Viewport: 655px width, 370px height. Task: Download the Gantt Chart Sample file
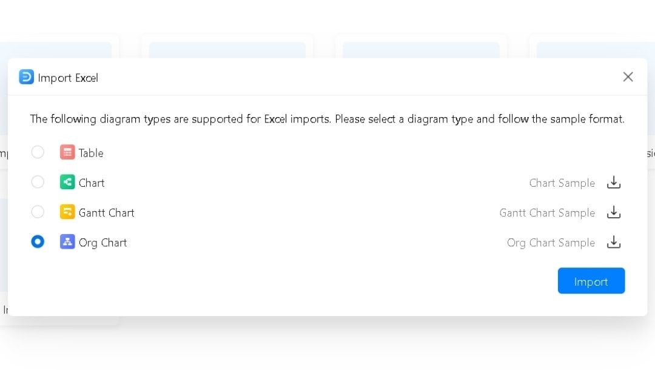pos(614,212)
